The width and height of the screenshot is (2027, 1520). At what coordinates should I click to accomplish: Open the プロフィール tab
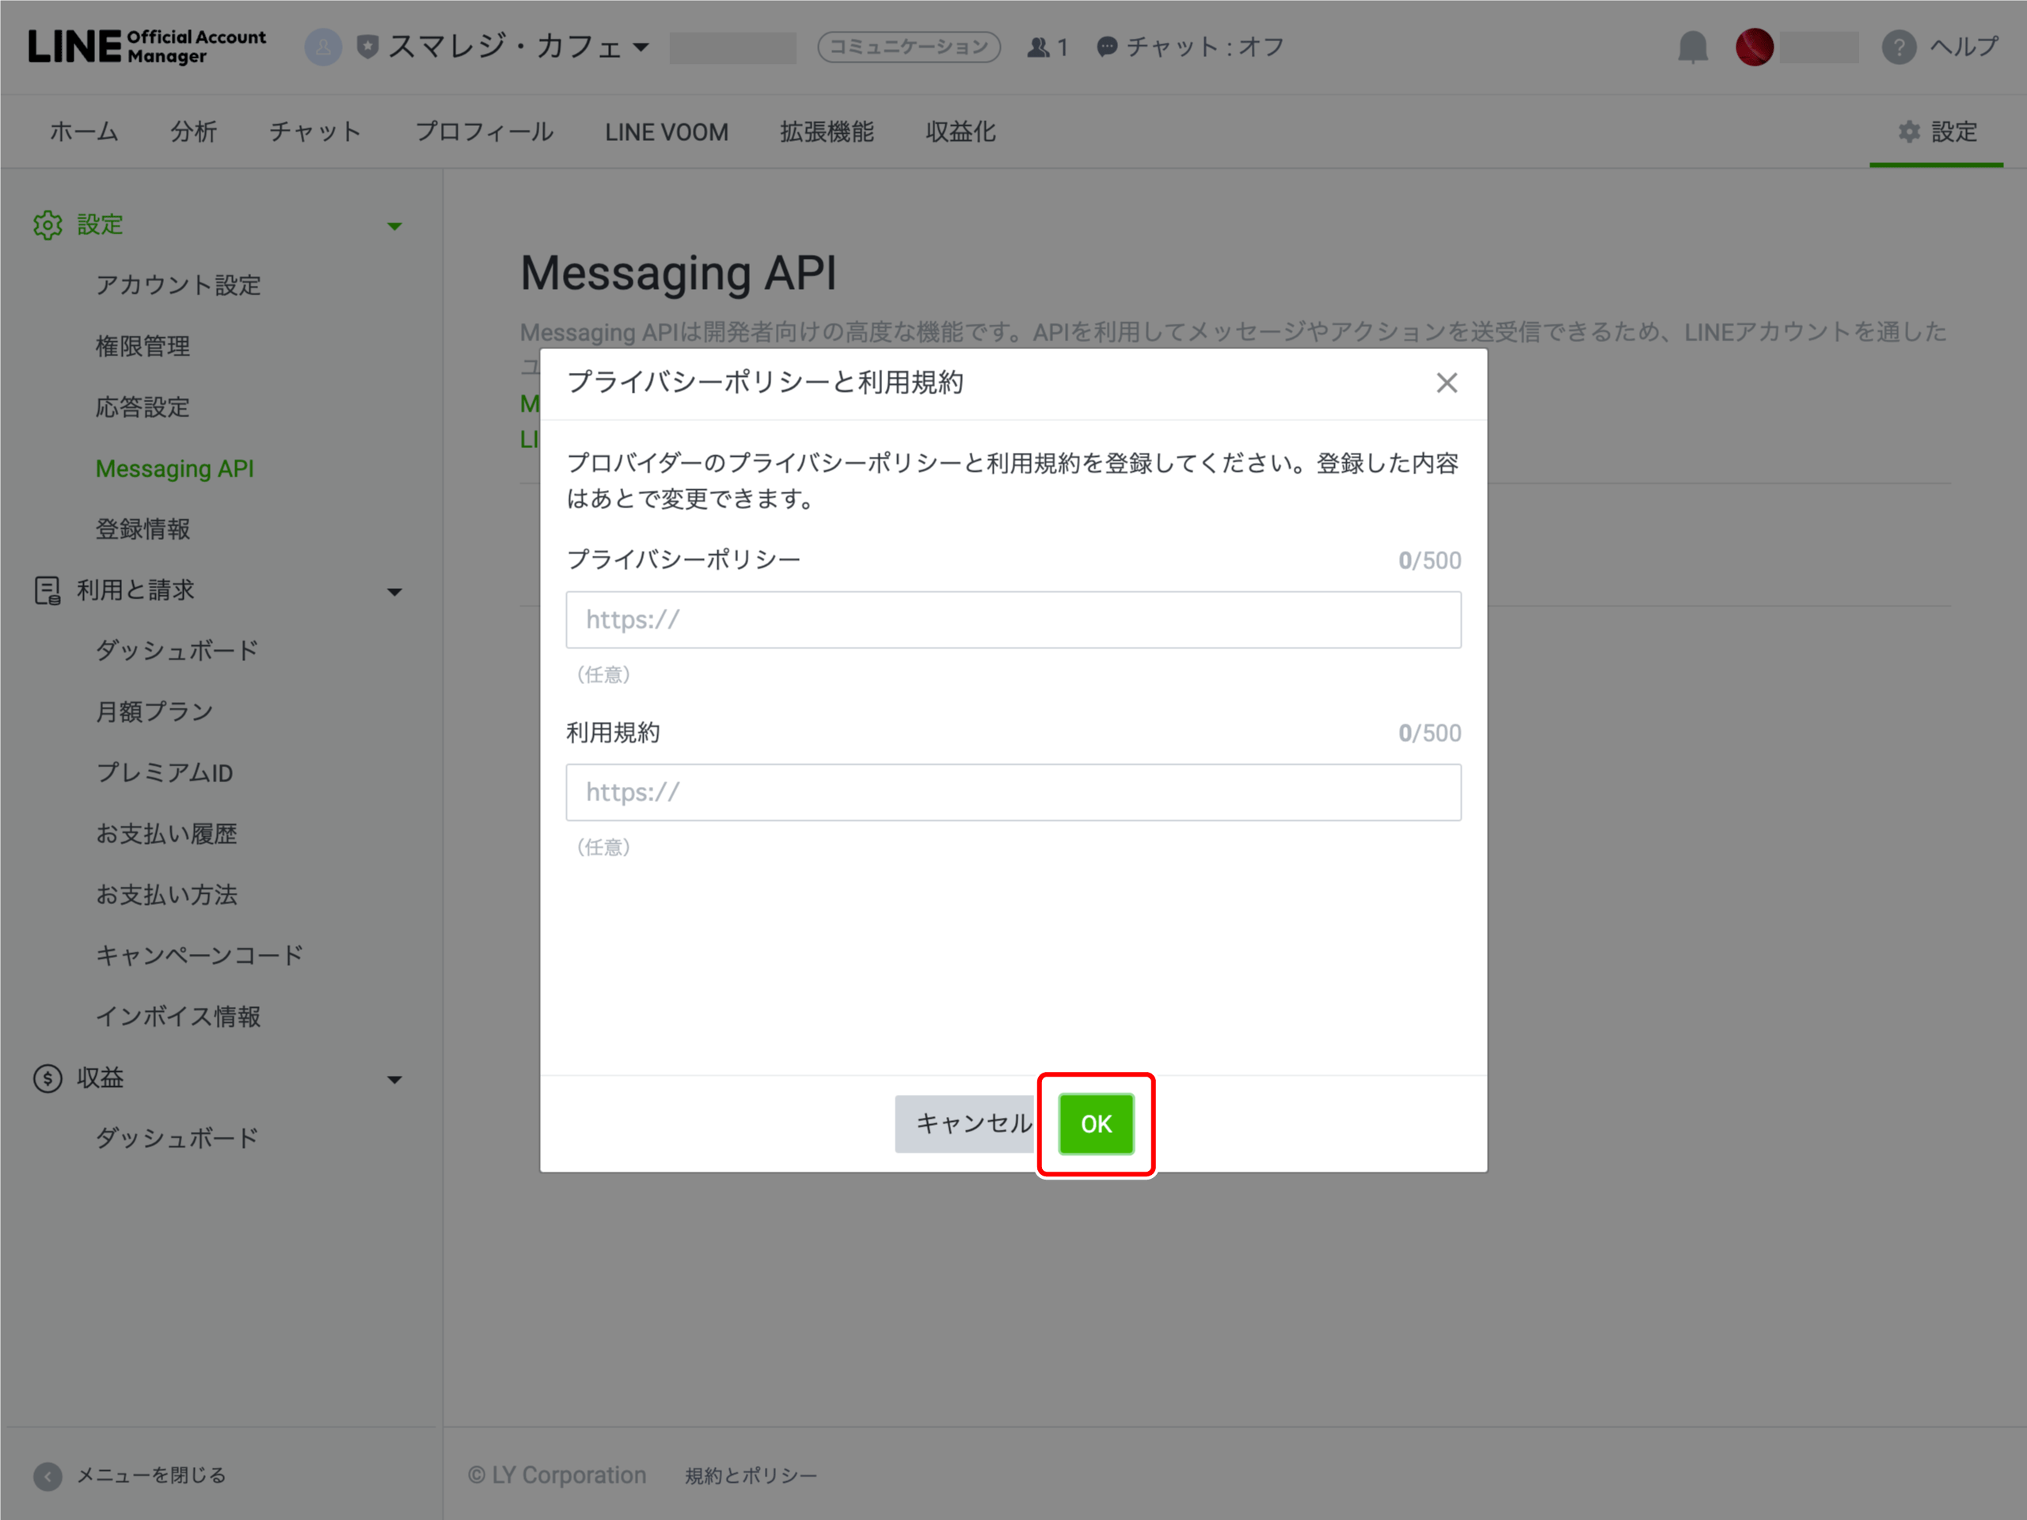[x=484, y=132]
